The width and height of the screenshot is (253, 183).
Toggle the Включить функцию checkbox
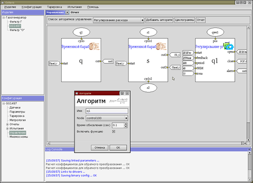113,132
